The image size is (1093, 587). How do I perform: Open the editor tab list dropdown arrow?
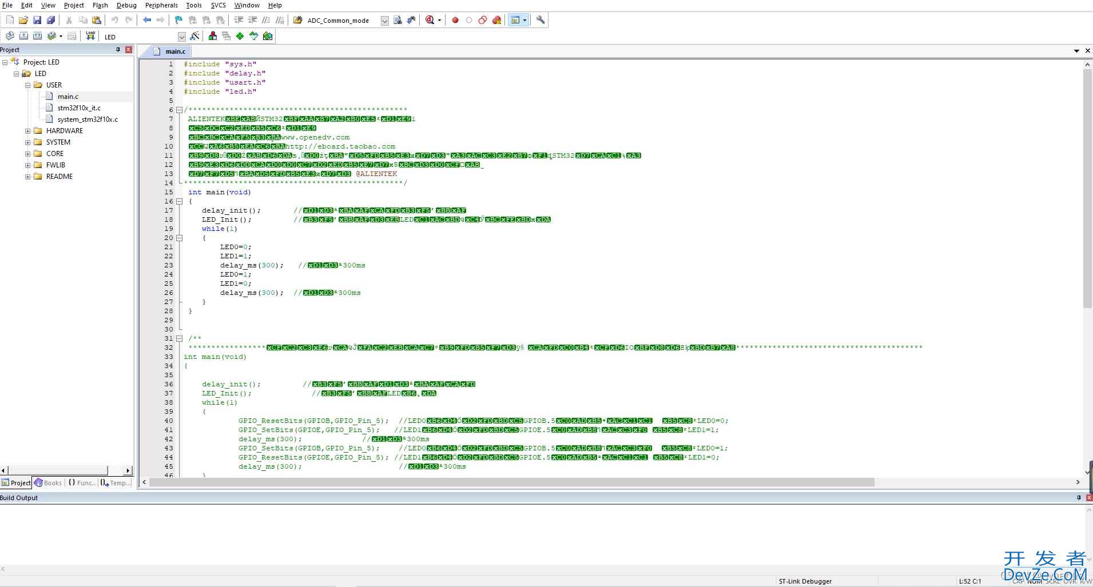click(x=1076, y=51)
